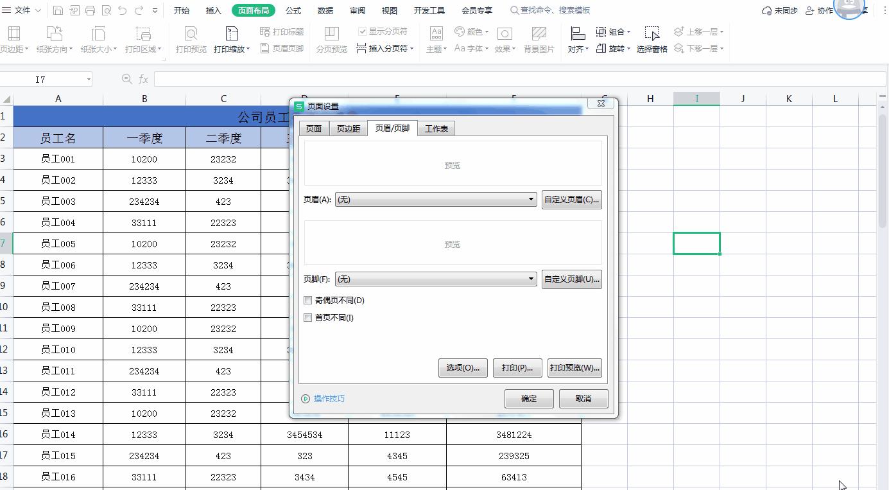Open the 公式 ribbon tab
889x490 pixels.
[x=293, y=10]
